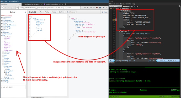Screen dimensions: 181x98
Task: Tick the polyfill field checkbox
Action: coord(3,63)
